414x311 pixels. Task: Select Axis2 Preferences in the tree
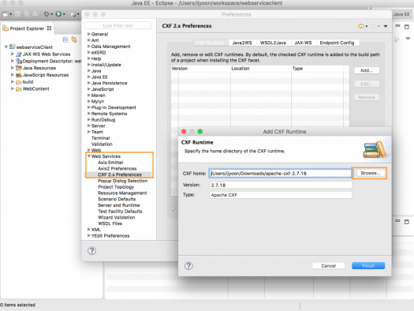point(117,169)
